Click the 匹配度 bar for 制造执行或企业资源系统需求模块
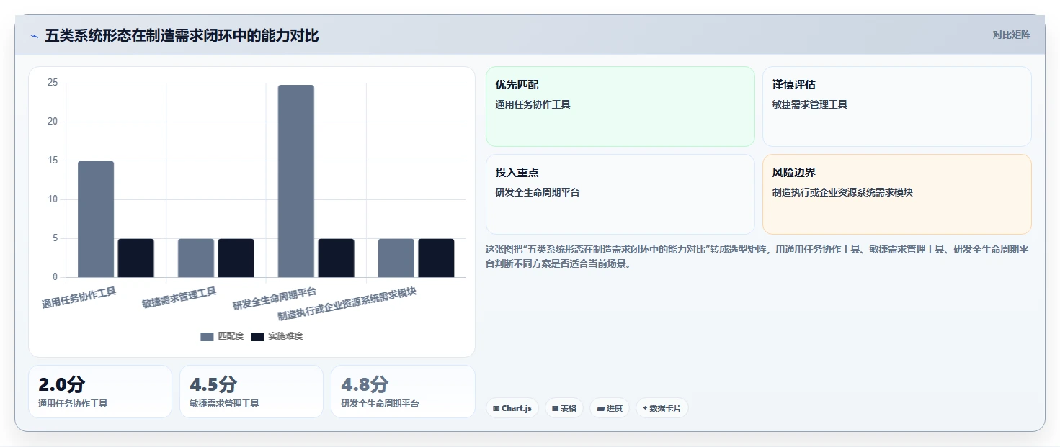The image size is (1060, 447). pos(396,258)
